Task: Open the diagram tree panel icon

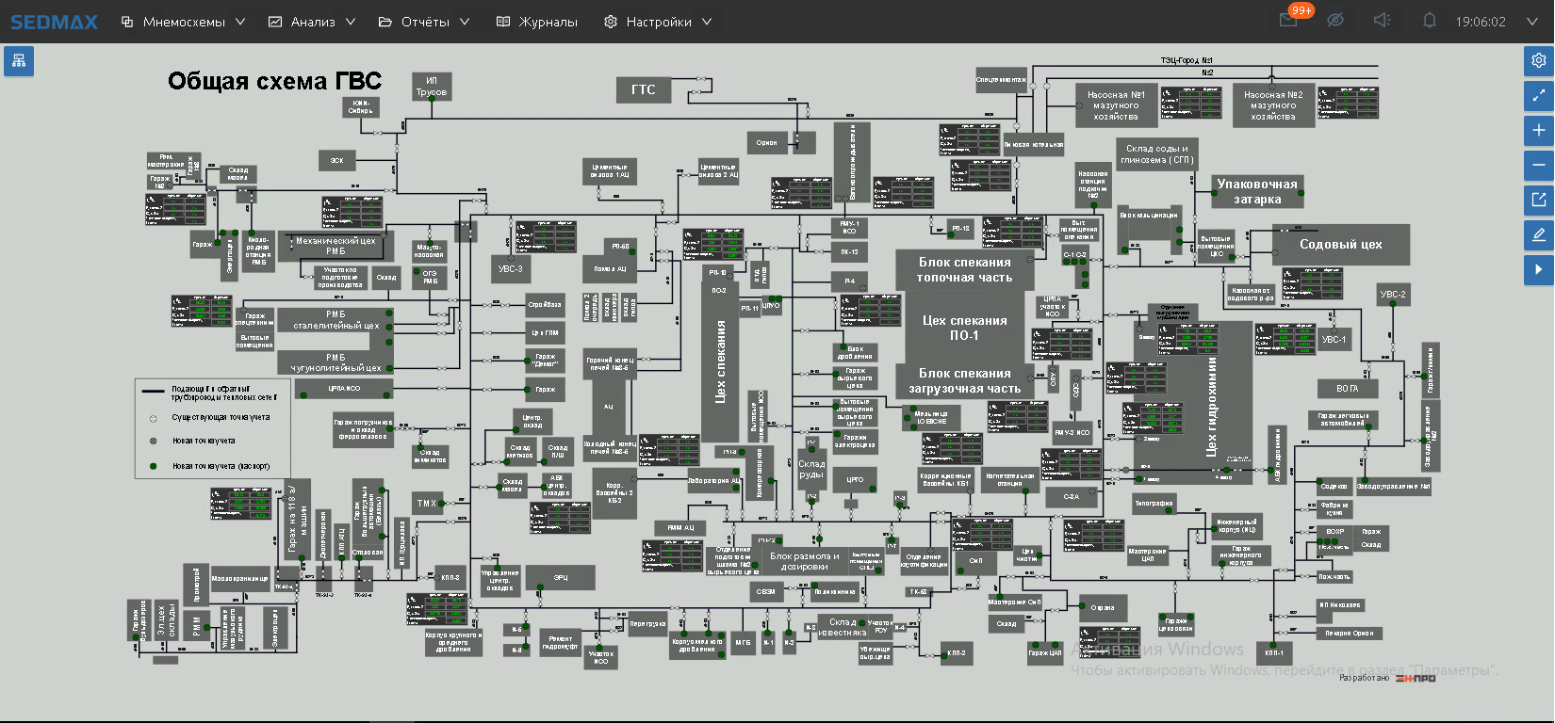Action: [x=19, y=61]
